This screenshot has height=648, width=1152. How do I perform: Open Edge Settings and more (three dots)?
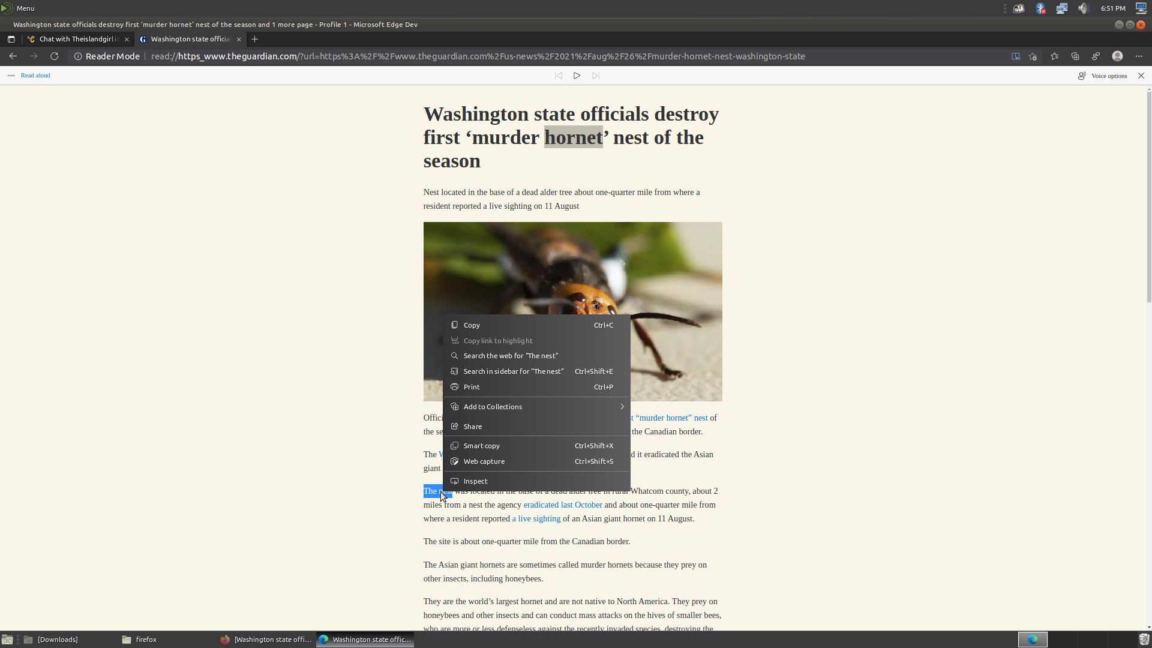click(x=1139, y=56)
